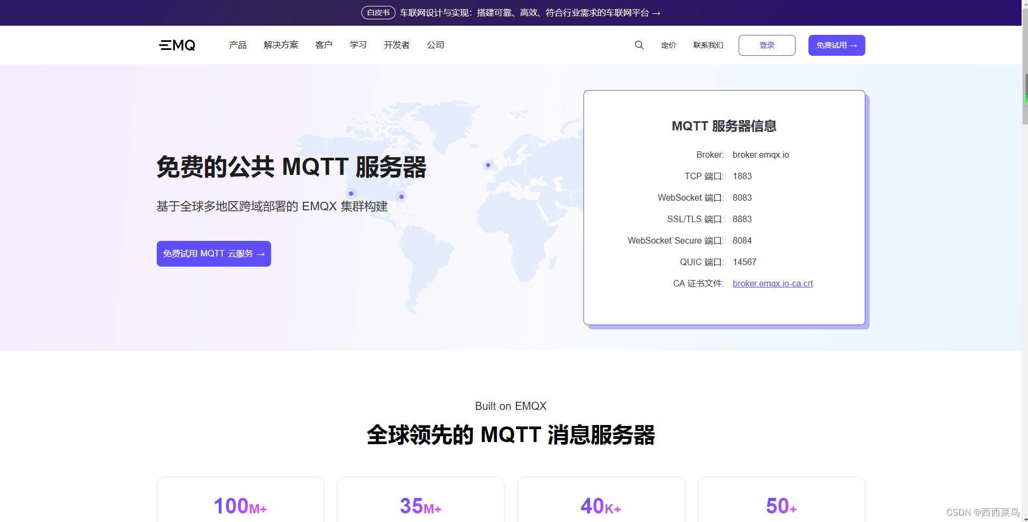Go to the 定价 pricing page
The height and width of the screenshot is (522, 1028).
click(x=668, y=45)
